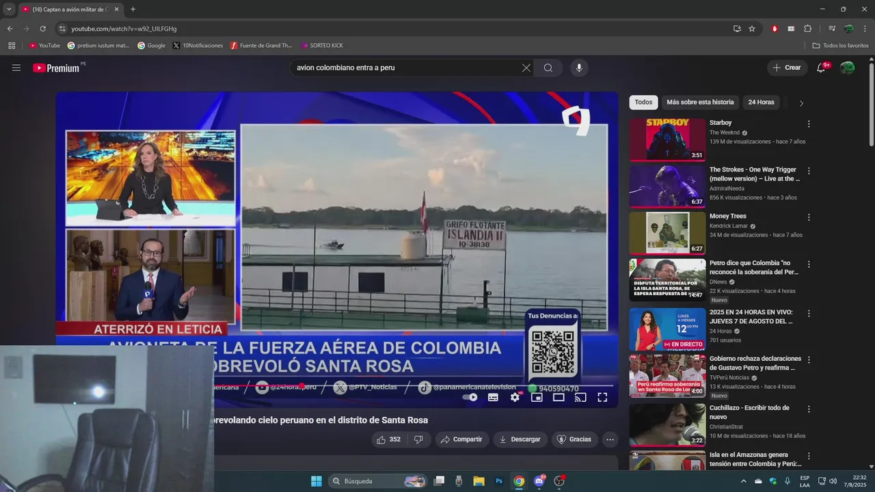Open the Crear menu

787,68
